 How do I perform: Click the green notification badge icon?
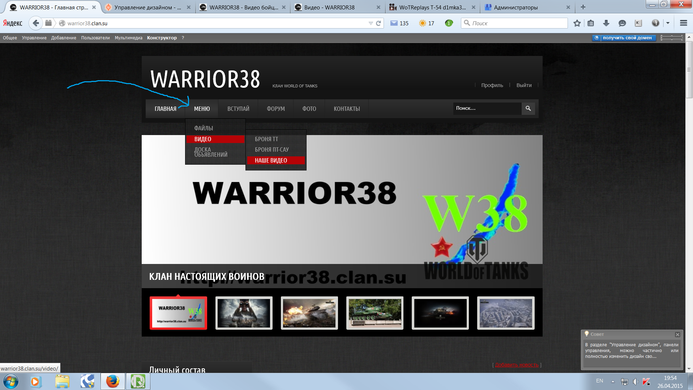coord(449,23)
